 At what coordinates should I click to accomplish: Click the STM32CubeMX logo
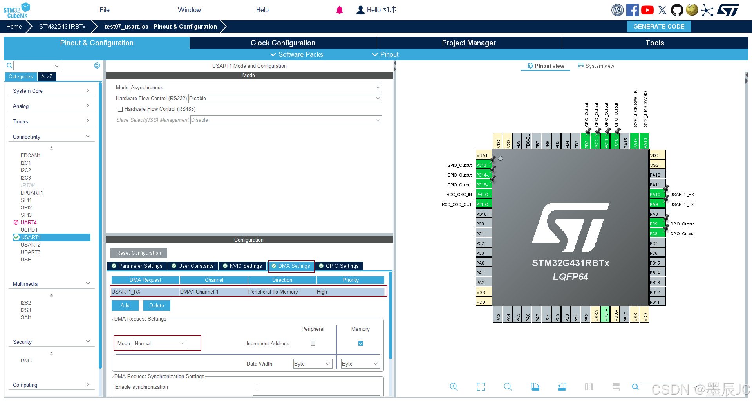click(x=16, y=10)
